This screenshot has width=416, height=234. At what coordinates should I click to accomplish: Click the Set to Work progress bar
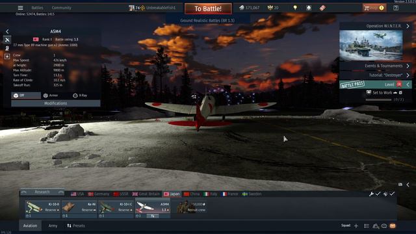pos(378,99)
